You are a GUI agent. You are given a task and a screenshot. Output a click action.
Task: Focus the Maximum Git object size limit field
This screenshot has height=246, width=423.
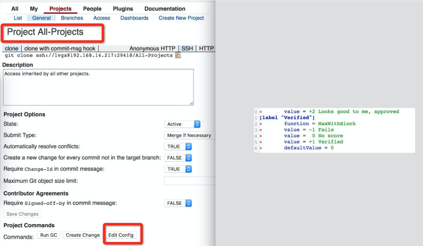189,181
